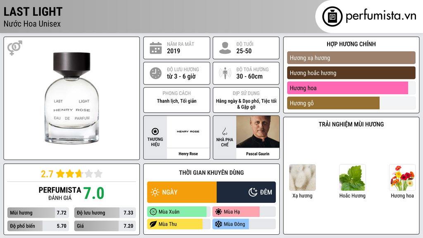Click the star badge icon above Thương hiệu
Viewport: 423px width, 238px height.
pos(155,131)
